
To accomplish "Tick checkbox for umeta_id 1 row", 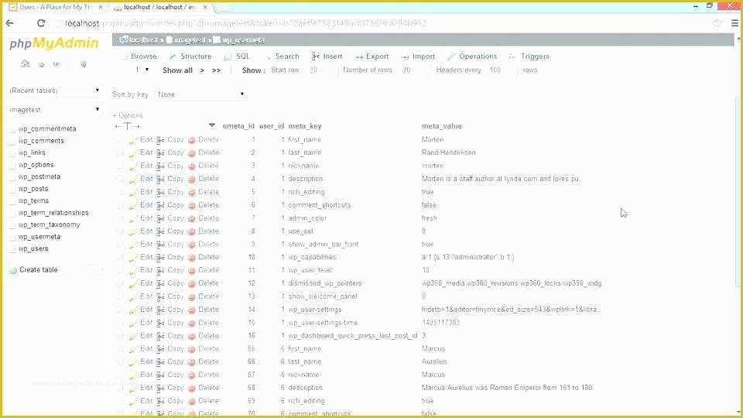I will click(120, 140).
